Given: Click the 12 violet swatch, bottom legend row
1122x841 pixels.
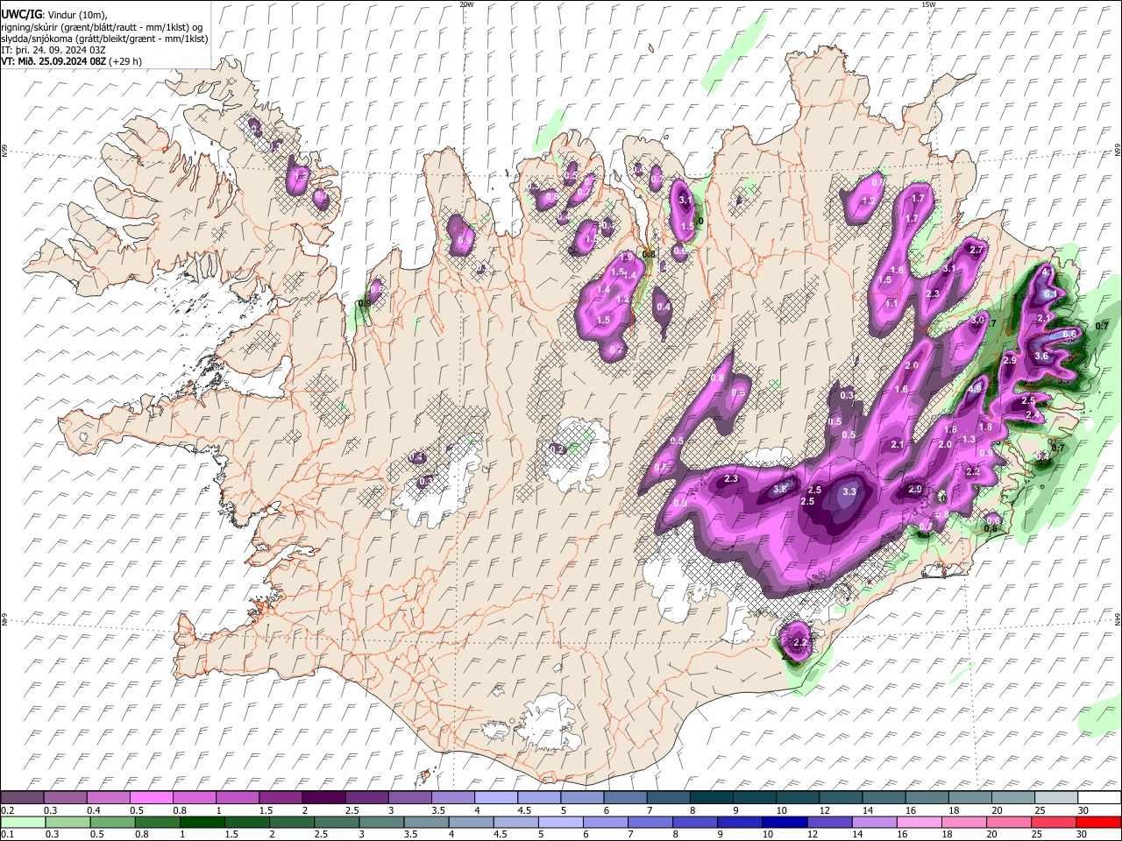Looking at the screenshot, I should pos(828,822).
